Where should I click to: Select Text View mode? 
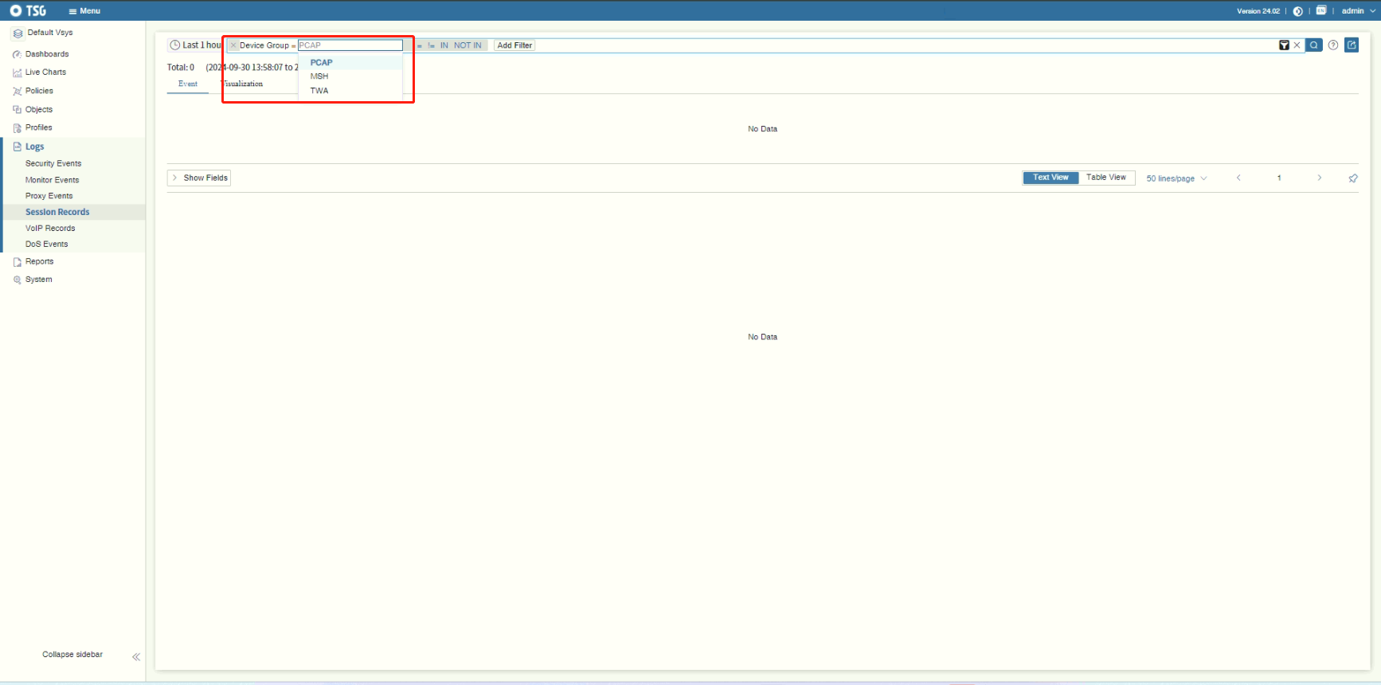[1050, 178]
